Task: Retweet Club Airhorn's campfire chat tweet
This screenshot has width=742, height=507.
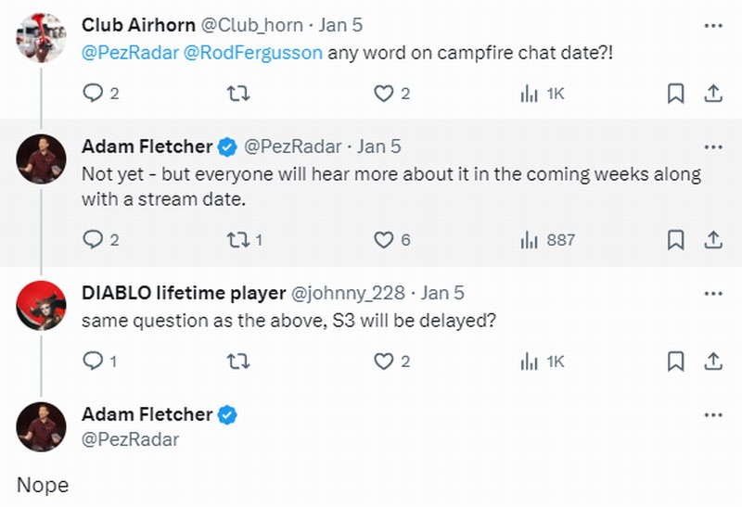Action: click(238, 94)
